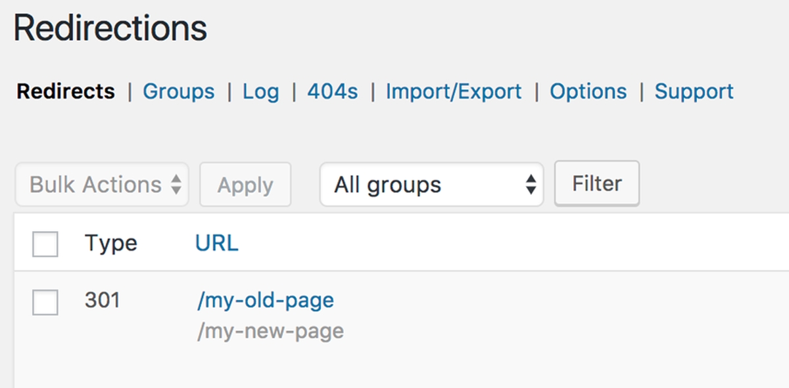This screenshot has width=789, height=388.
Task: Open the /my-old-page redirect link
Action: (265, 301)
